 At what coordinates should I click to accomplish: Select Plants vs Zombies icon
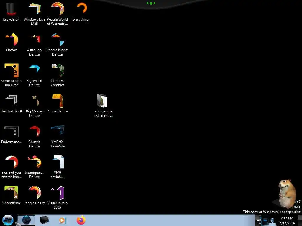pos(58,75)
